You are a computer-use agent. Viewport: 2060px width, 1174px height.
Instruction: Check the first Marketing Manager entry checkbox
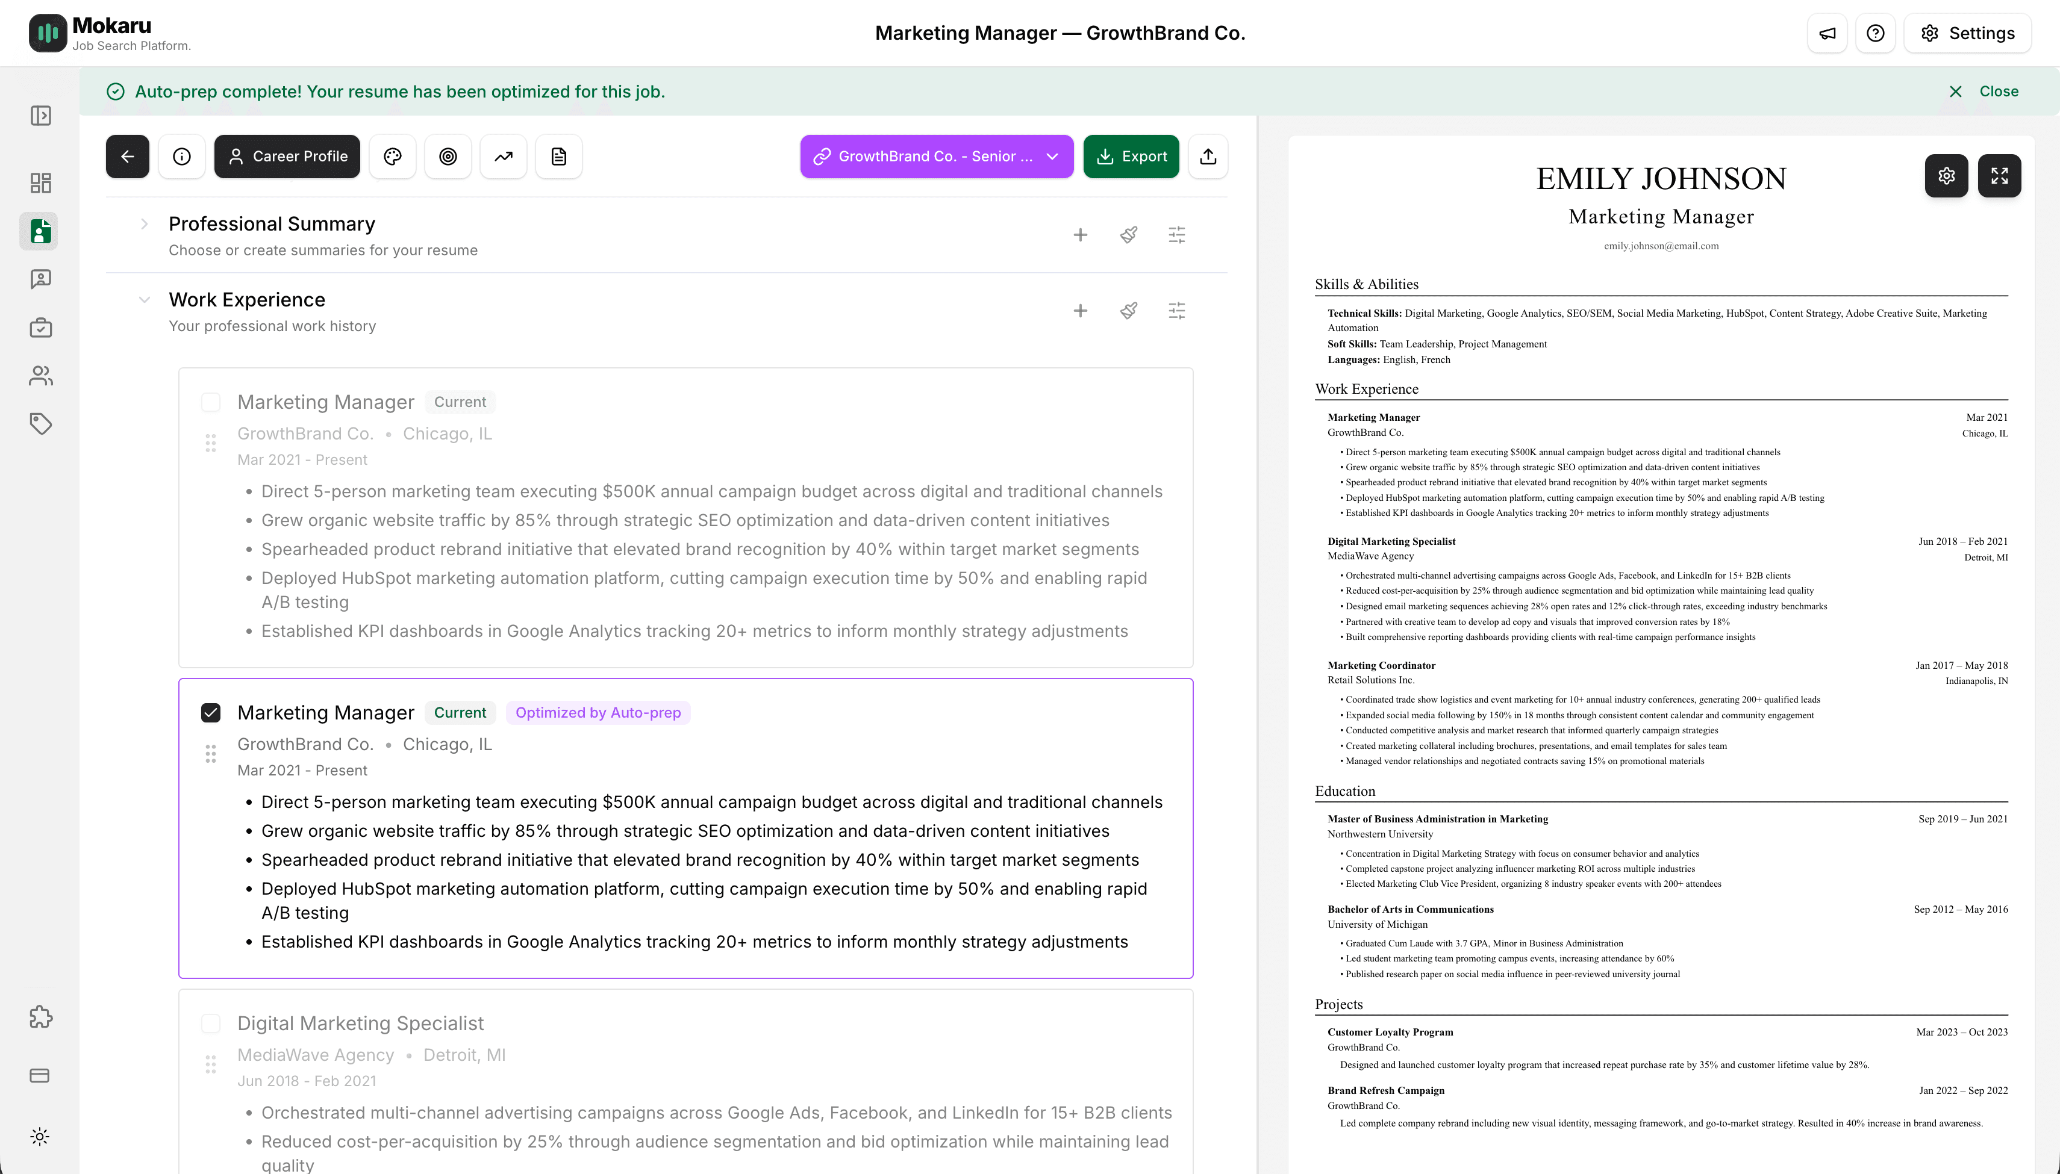(x=210, y=402)
